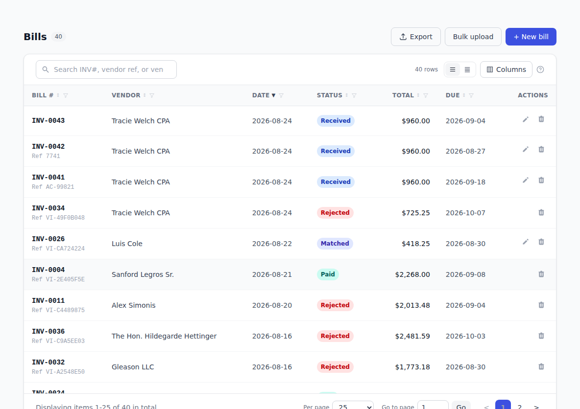The image size is (580, 409).
Task: Filter the Status column
Action: (x=354, y=95)
